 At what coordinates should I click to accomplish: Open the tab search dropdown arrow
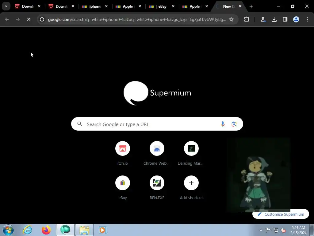tap(6, 6)
